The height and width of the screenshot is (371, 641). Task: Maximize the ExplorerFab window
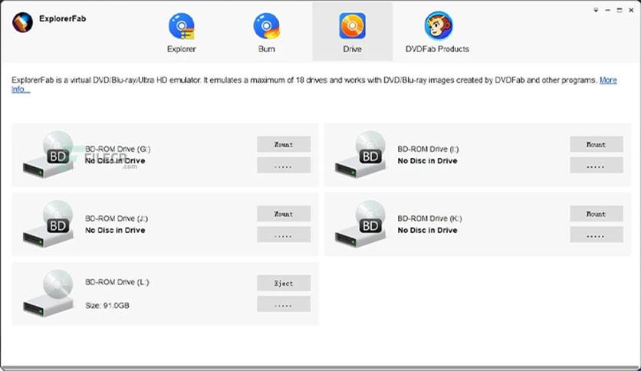[620, 10]
